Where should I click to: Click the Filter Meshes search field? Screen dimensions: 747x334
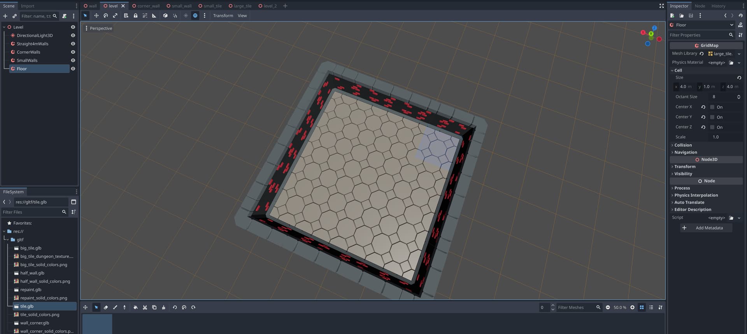coord(575,307)
